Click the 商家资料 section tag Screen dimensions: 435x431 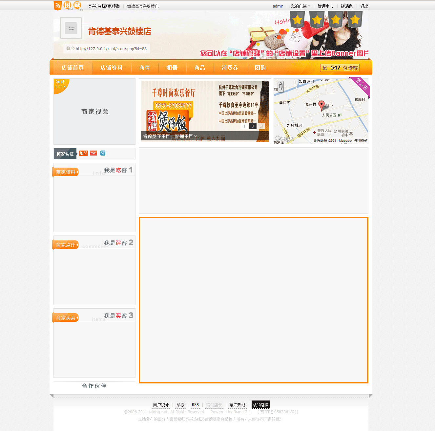[x=66, y=172]
